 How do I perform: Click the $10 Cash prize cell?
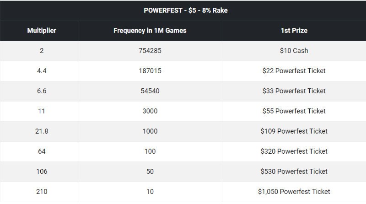[294, 51]
